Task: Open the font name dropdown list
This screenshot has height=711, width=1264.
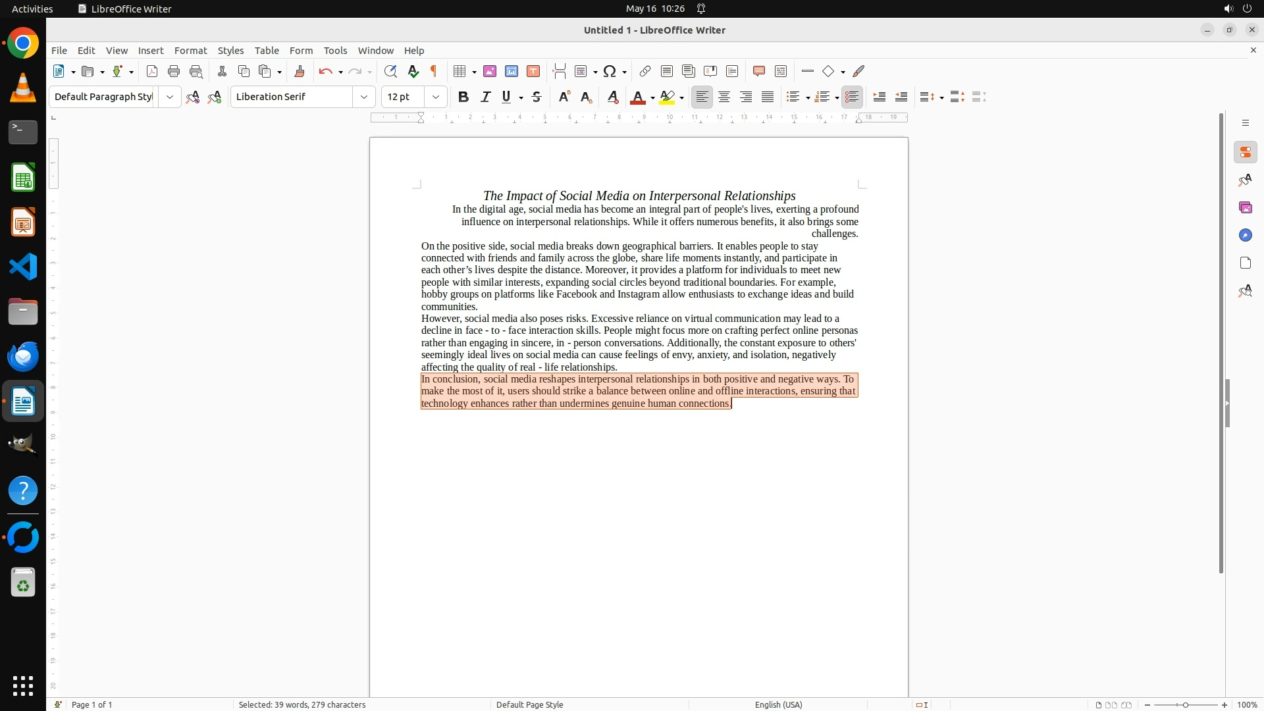Action: [363, 97]
